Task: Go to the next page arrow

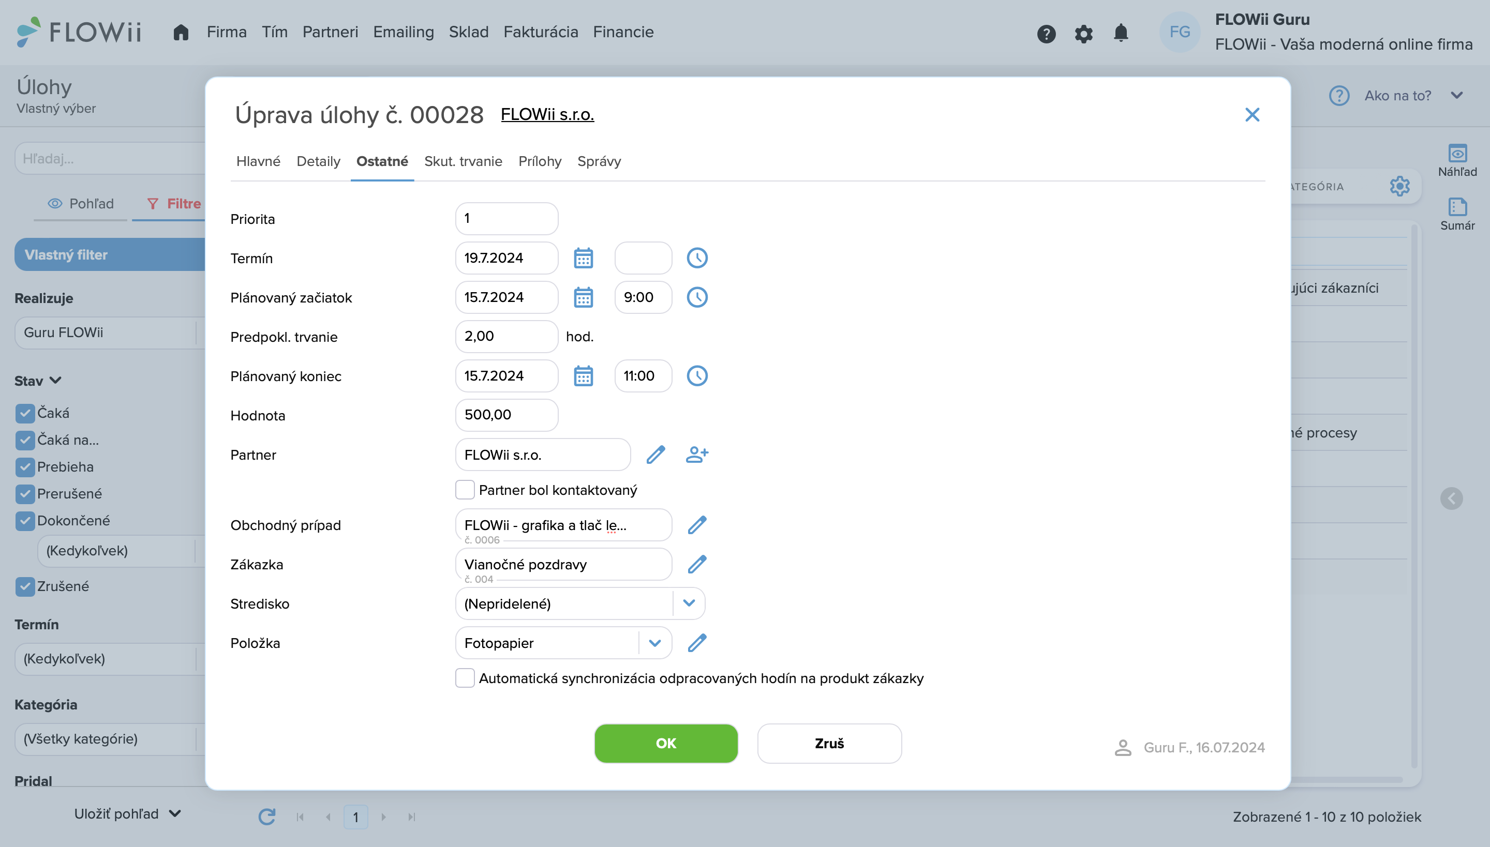Action: coord(383,817)
